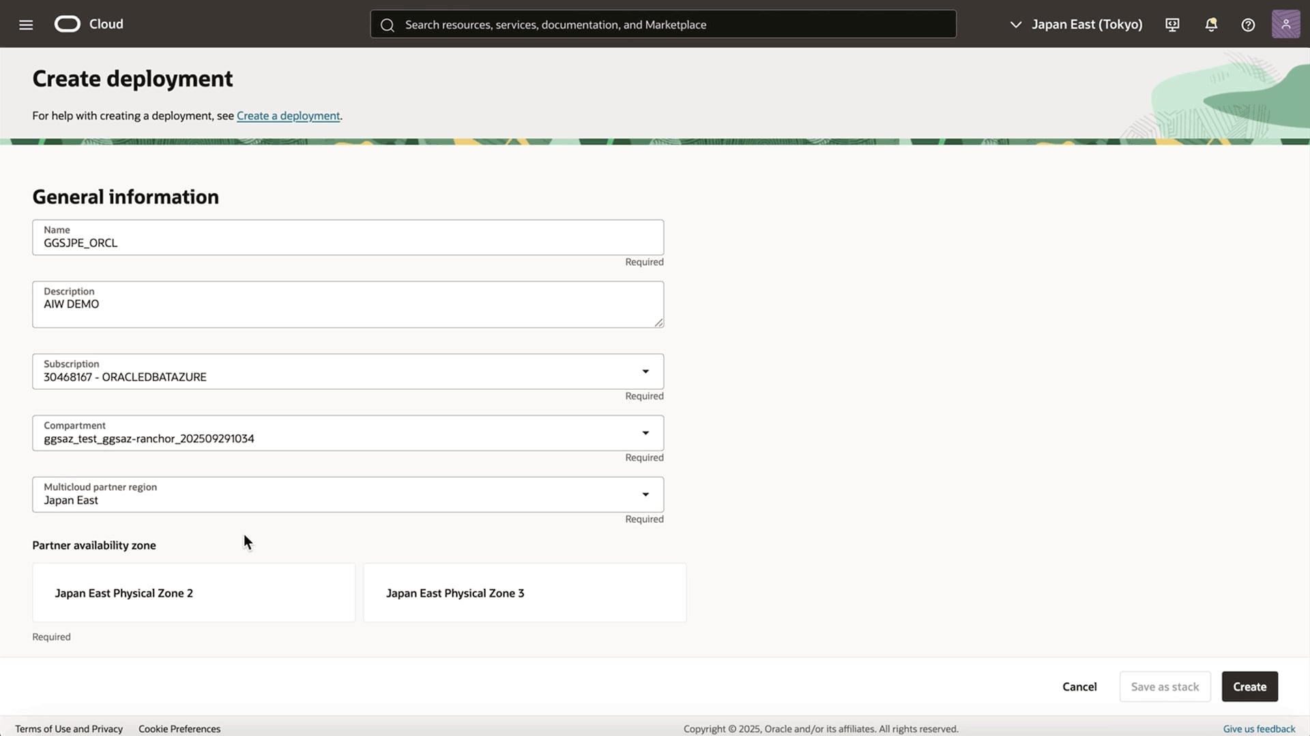This screenshot has height=736, width=1310.
Task: Open the notifications bell
Action: point(1211,25)
